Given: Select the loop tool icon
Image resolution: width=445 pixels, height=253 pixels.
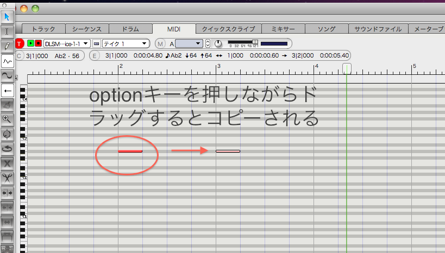Looking at the screenshot, I should 7,148.
